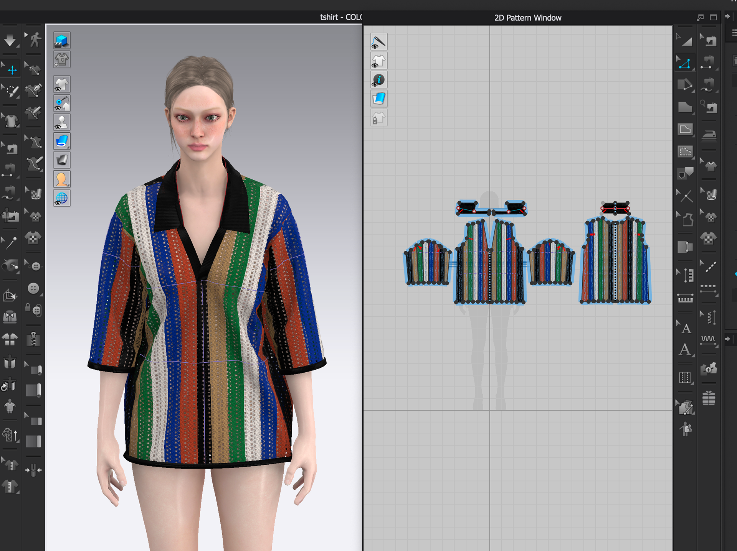Screen dimensions: 737x551
Task: Expand the blue 2D fabric texture options
Action: pyautogui.click(x=378, y=99)
